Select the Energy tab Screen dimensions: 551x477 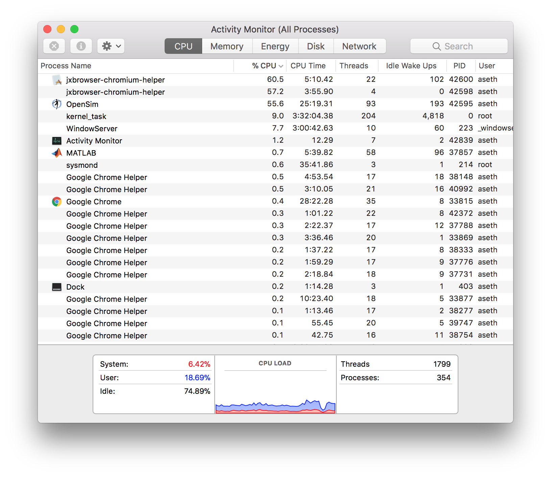point(275,46)
